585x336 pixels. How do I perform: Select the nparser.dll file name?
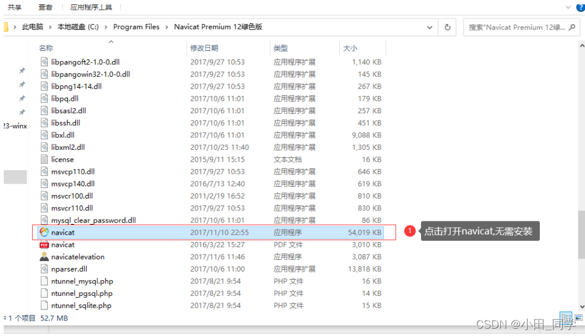(x=69, y=269)
